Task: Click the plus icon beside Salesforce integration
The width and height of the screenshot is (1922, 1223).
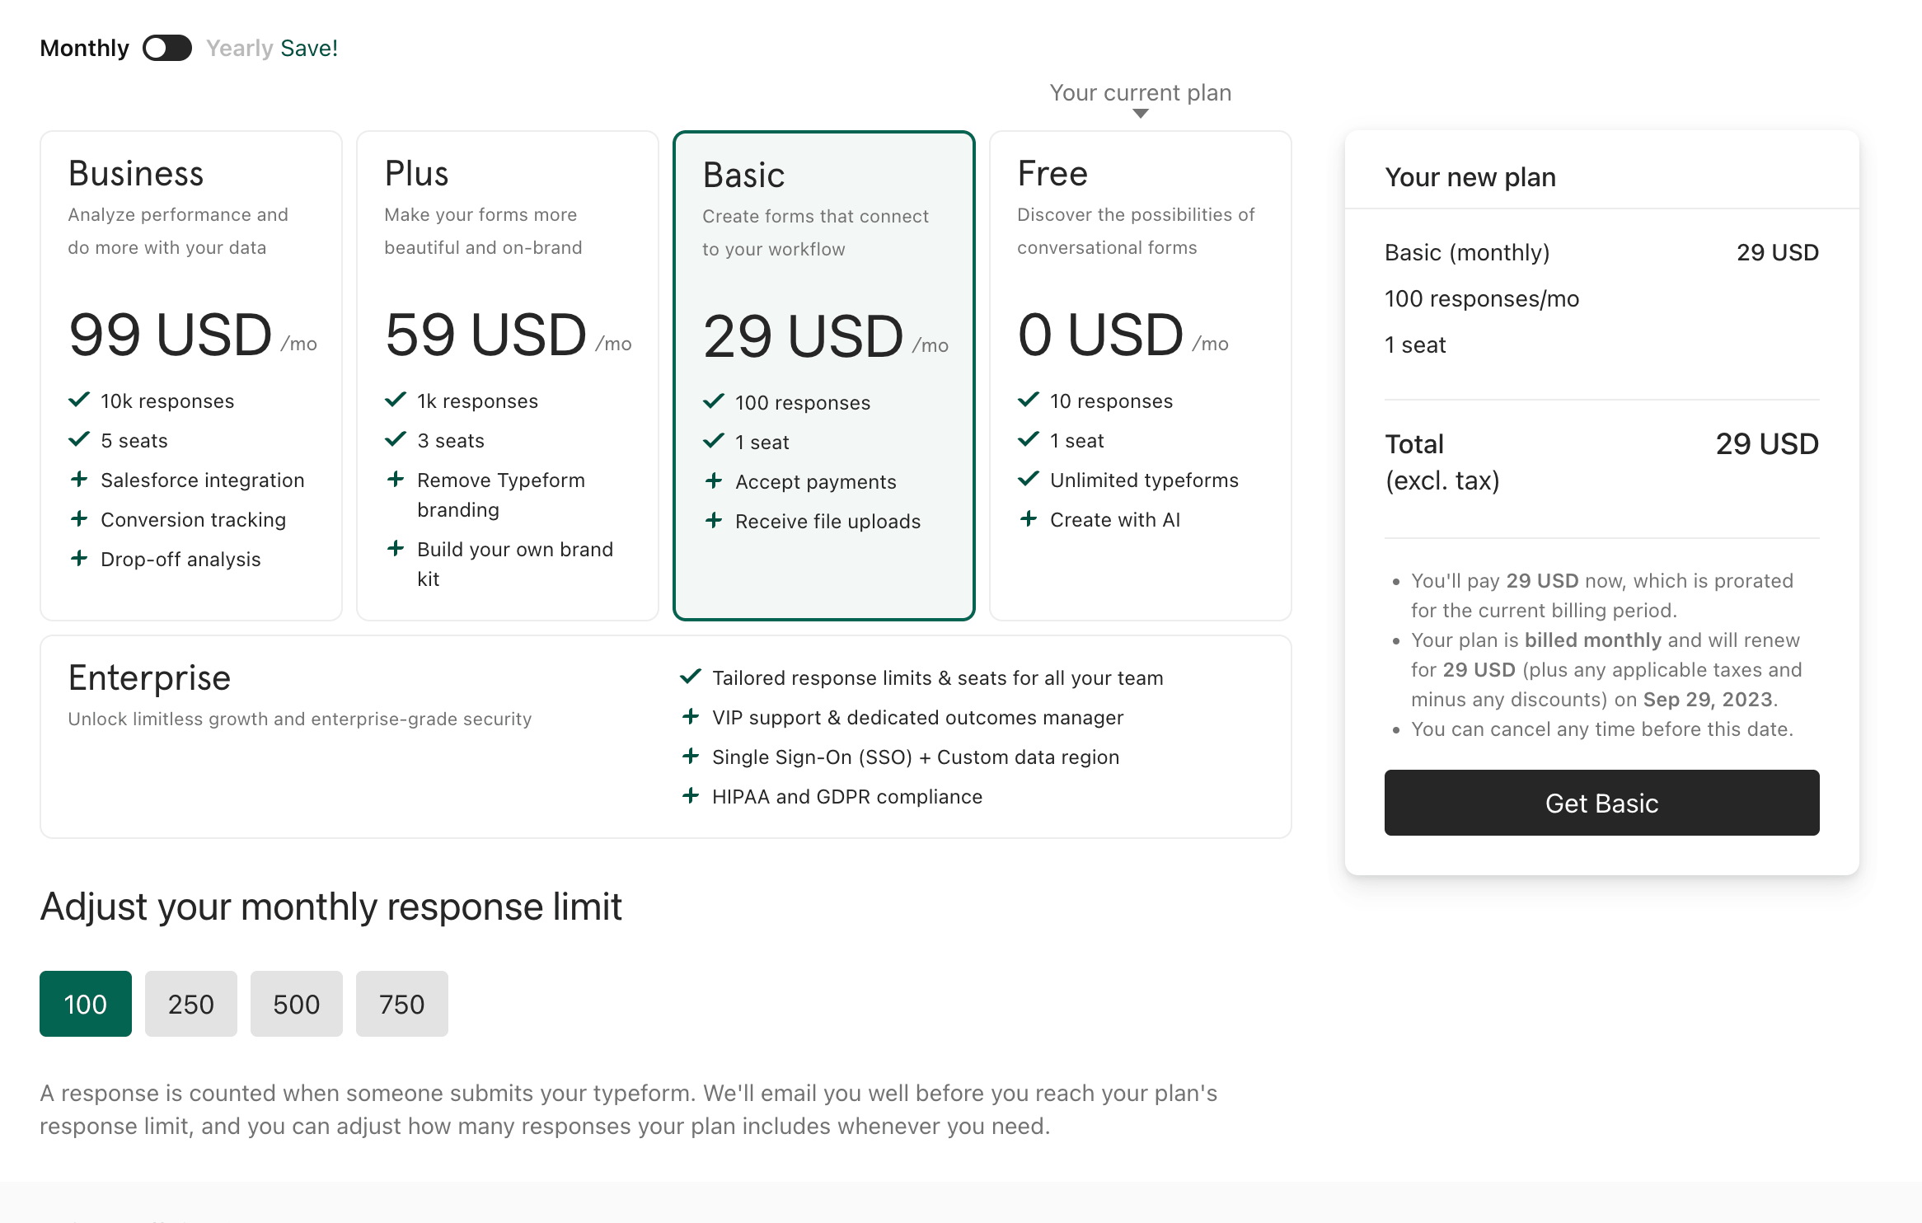Action: pyautogui.click(x=79, y=480)
